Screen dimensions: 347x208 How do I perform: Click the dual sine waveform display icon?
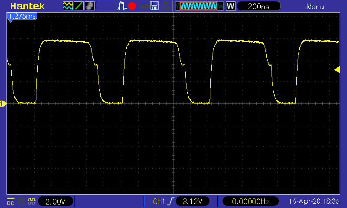68,6
